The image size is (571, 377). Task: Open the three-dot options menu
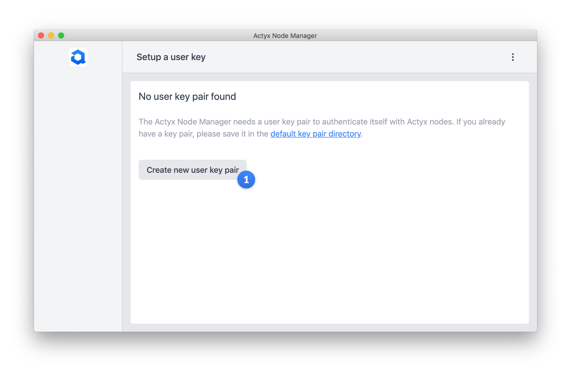(x=513, y=57)
